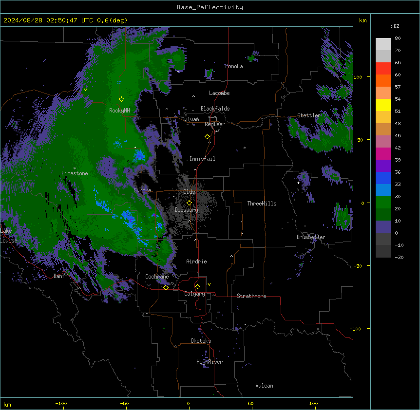The image size is (420, 410).
Task: Click the Innisfail city label
Action: tap(202, 159)
